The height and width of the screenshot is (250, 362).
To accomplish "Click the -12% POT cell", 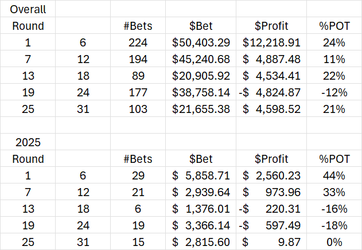I will click(333, 92).
